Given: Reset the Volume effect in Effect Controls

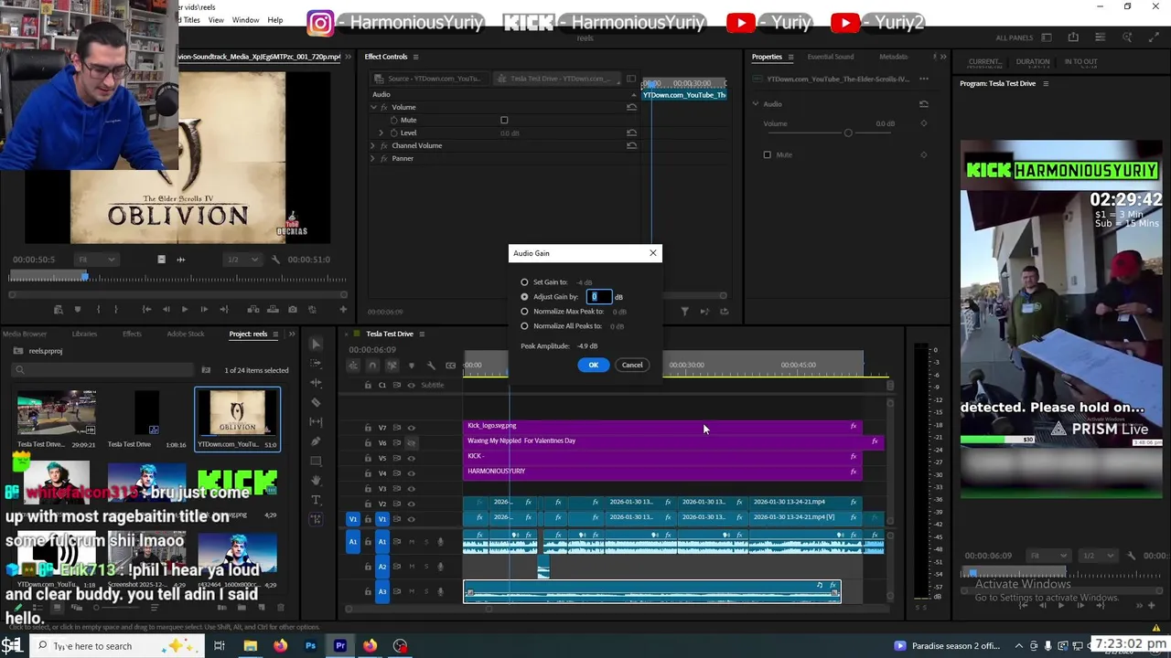Looking at the screenshot, I should (631, 107).
